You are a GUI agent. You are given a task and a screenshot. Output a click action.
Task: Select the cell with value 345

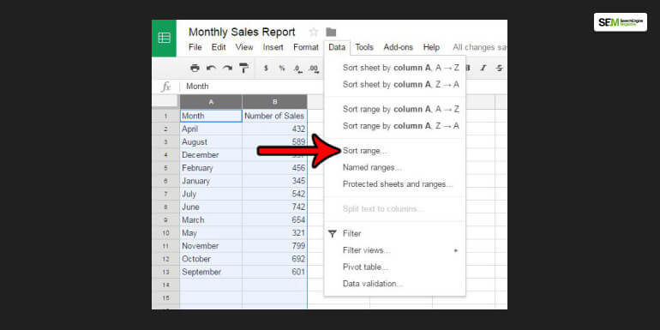click(x=275, y=181)
